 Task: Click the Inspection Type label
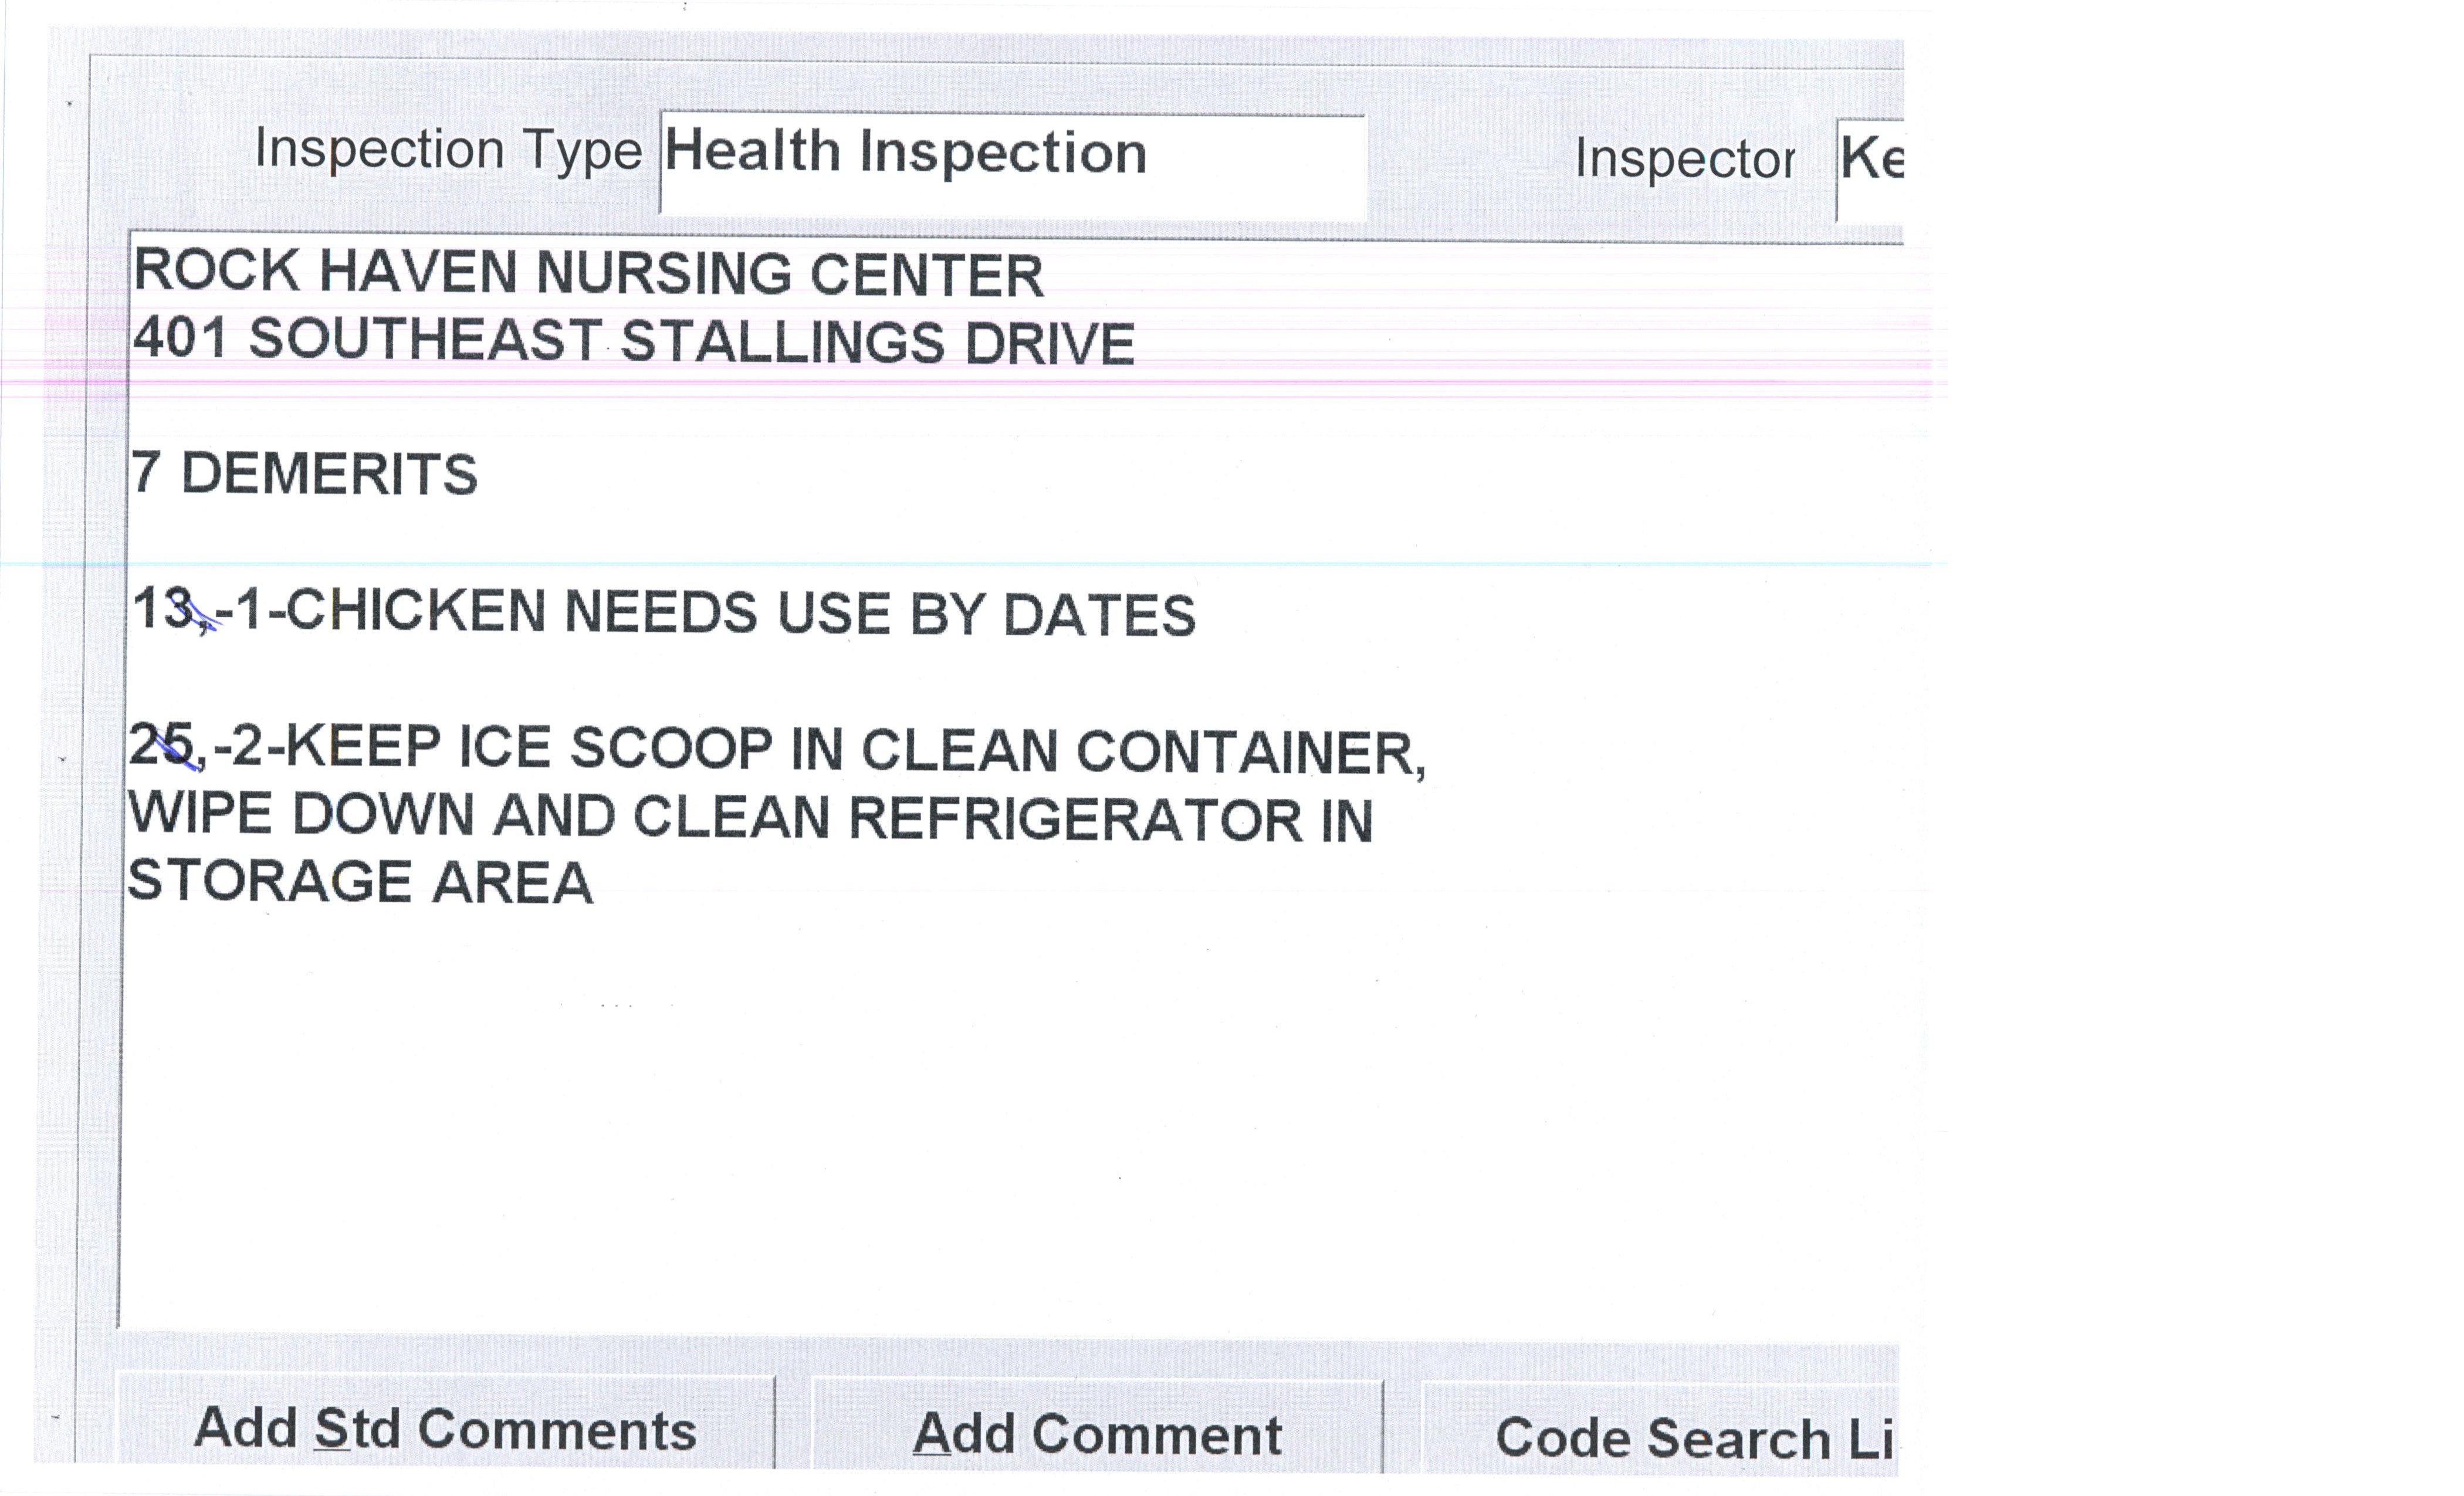pos(448,150)
